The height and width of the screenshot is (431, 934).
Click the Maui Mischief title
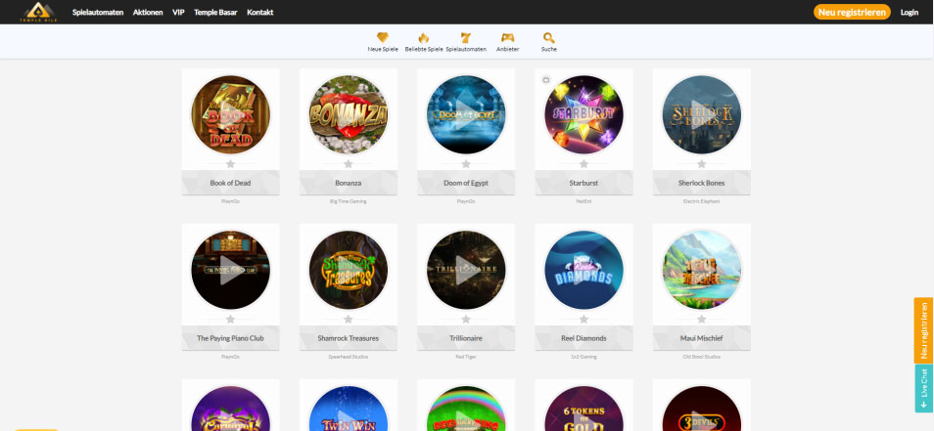click(702, 338)
